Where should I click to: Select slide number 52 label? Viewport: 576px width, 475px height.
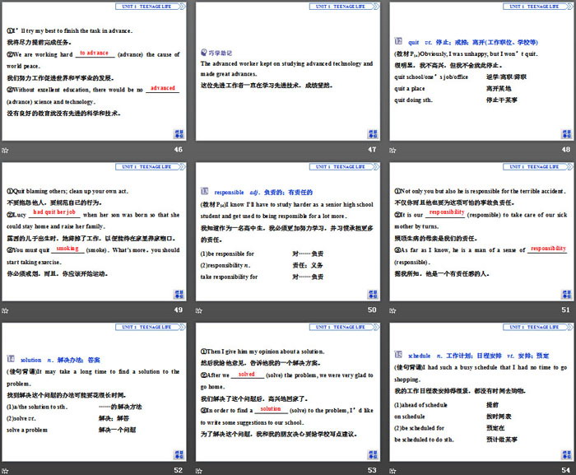(179, 470)
